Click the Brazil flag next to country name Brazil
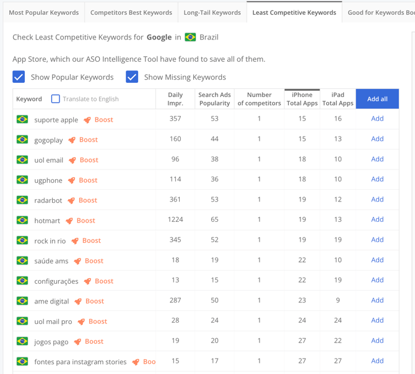Screen dimensions: 415x374 tap(190, 37)
